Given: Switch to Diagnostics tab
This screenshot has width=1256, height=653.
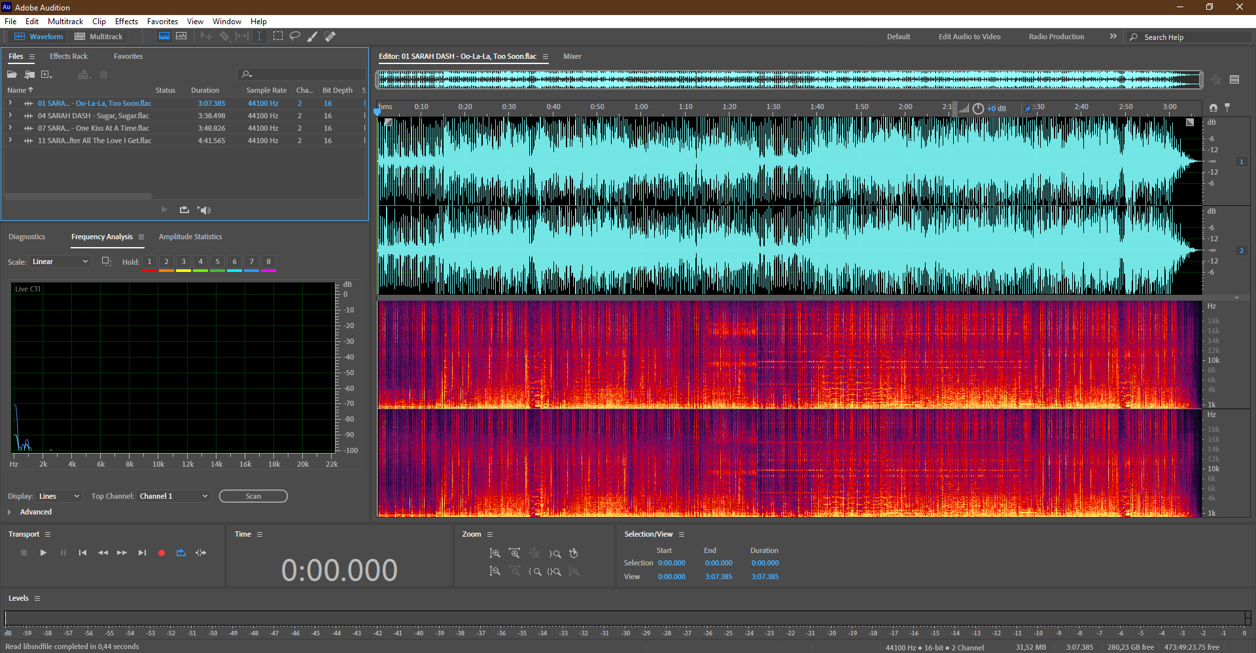Looking at the screenshot, I should (x=27, y=237).
